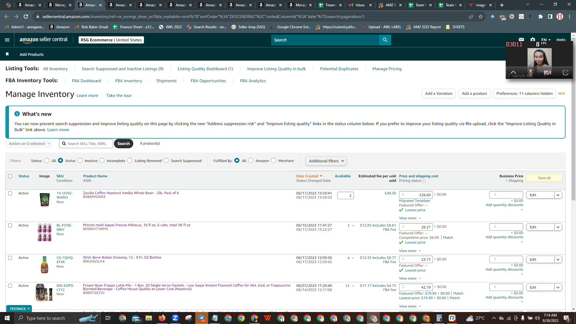
Task: Click the black Search button for SKU search
Action: [124, 144]
